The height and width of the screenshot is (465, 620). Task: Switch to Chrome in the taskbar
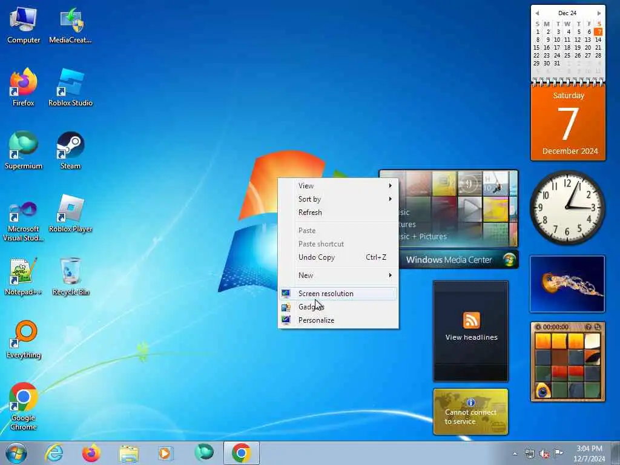point(242,453)
